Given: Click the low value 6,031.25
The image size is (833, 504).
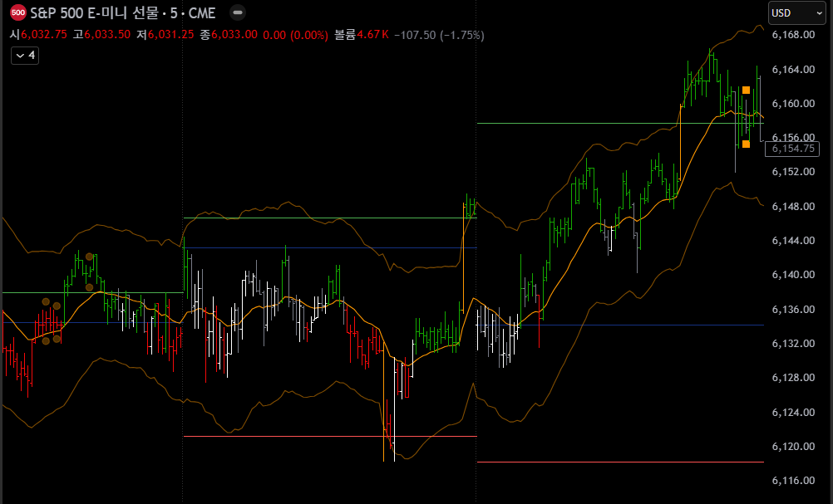Looking at the screenshot, I should pos(170,35).
